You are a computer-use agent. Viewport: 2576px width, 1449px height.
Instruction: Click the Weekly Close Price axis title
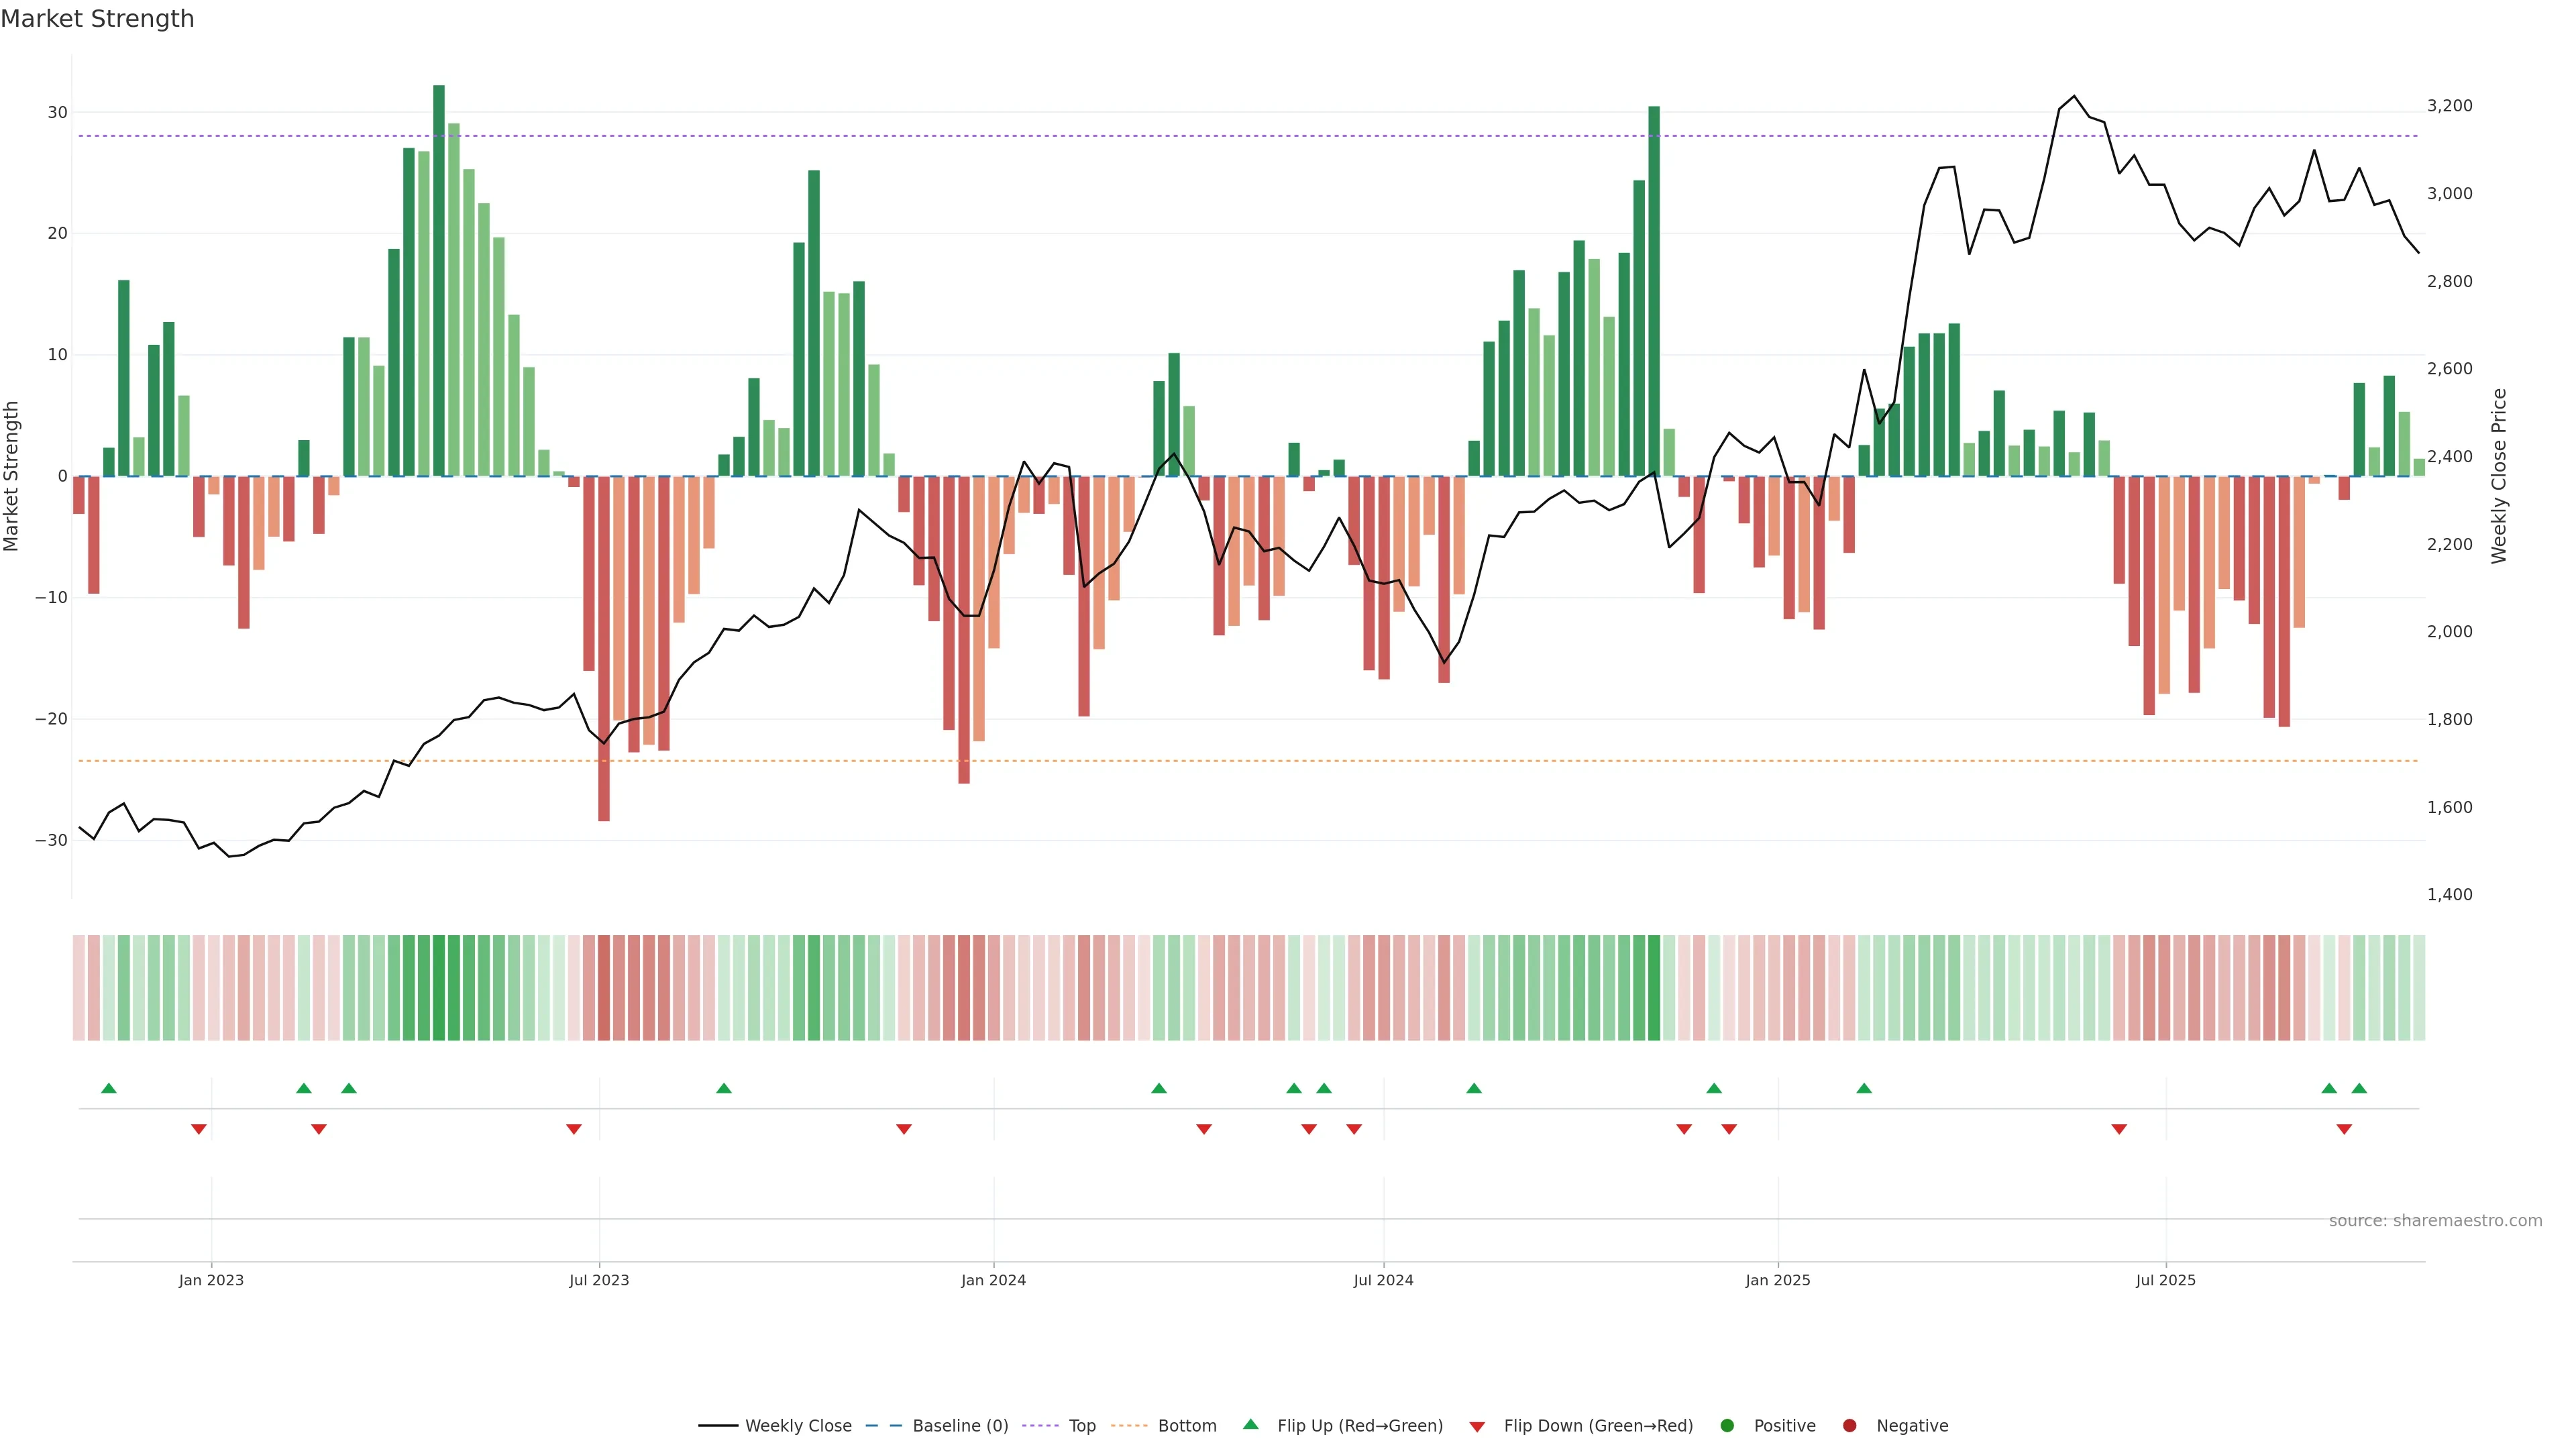click(x=2499, y=476)
